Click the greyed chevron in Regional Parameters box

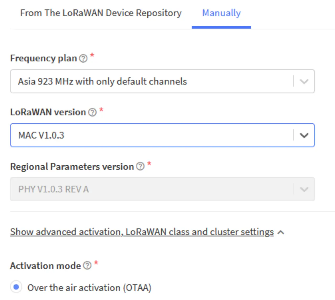(304, 189)
